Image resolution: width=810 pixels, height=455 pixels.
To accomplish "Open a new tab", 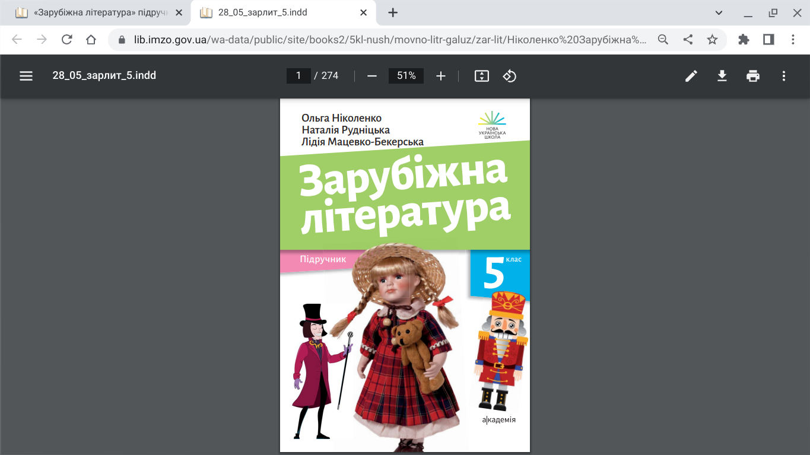I will tap(393, 12).
